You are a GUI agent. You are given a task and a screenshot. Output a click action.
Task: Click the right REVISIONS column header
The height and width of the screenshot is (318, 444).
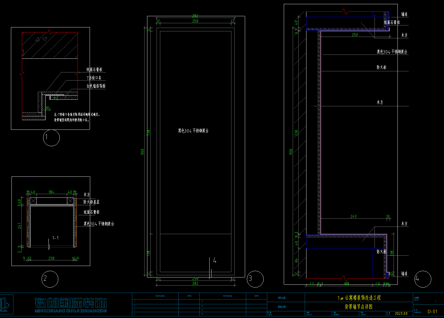(228, 296)
